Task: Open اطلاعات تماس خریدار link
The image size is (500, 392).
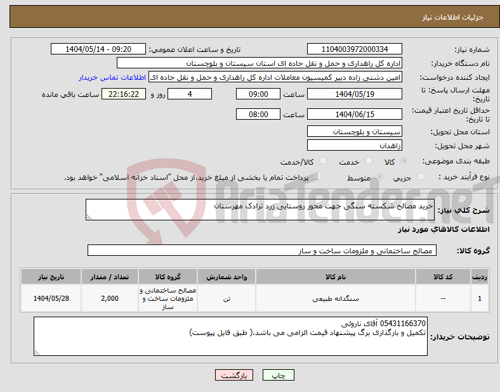Action: [112, 78]
